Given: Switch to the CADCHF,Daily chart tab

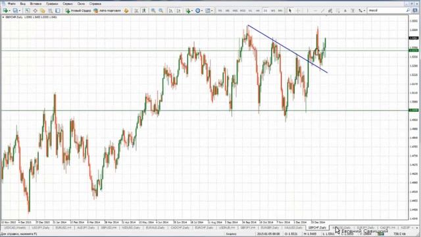Looking at the screenshot, I should pos(180,228).
